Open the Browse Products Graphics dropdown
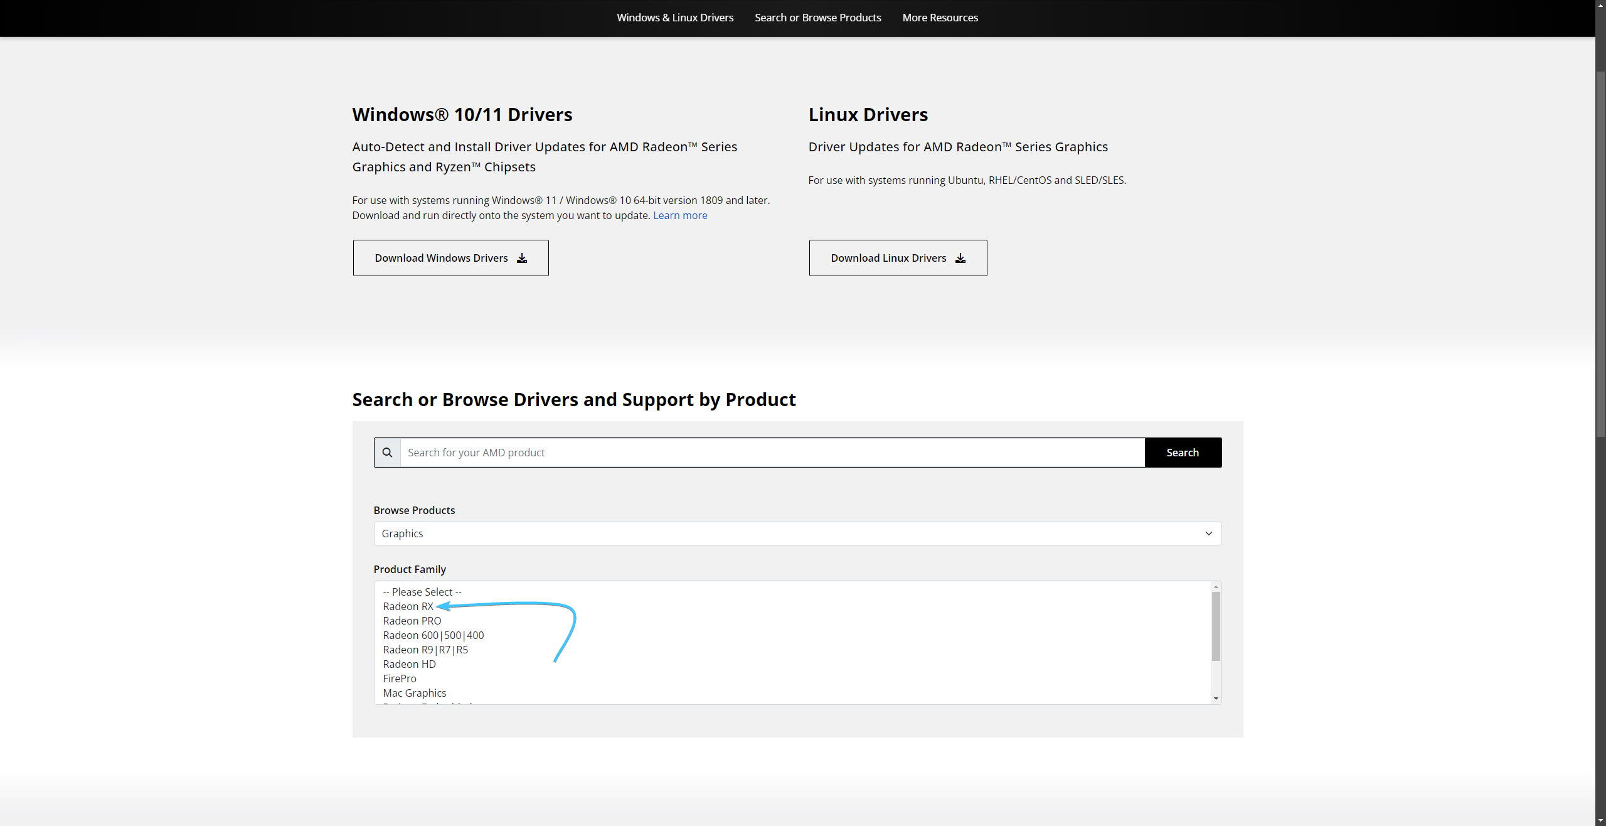The height and width of the screenshot is (826, 1606). coord(797,534)
